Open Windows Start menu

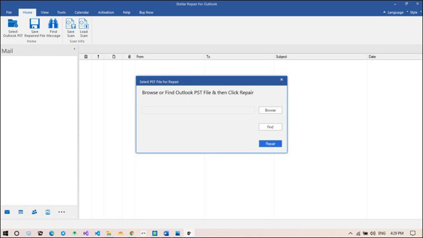[x=6, y=233]
